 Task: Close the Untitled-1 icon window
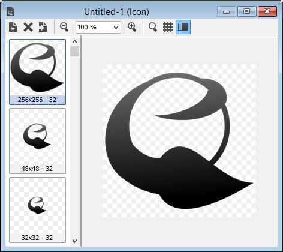[x=267, y=11]
